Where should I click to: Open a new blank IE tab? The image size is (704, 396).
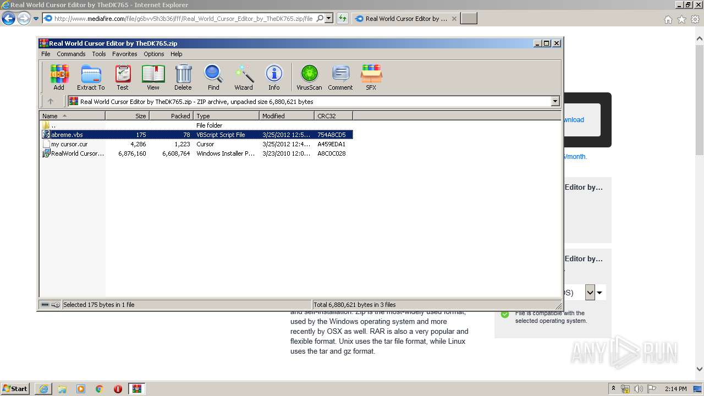(469, 19)
